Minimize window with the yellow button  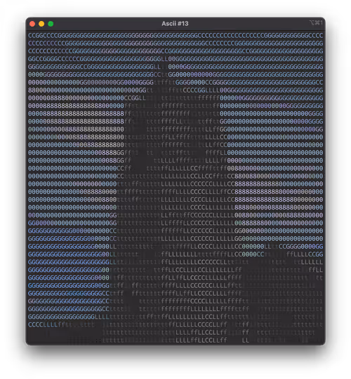coord(41,24)
